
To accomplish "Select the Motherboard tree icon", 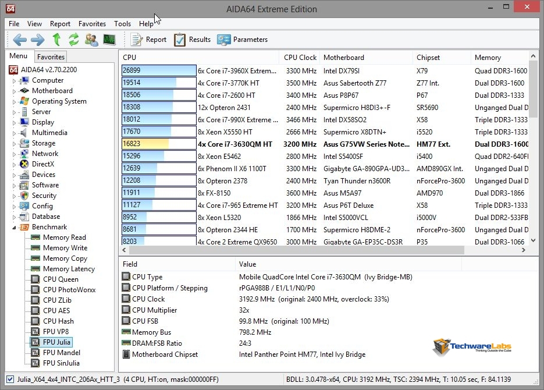I will pyautogui.click(x=24, y=91).
